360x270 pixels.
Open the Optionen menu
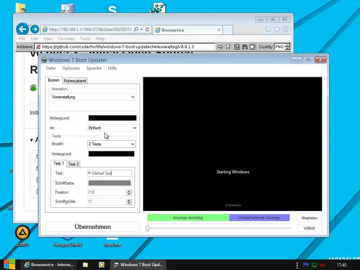[71, 68]
